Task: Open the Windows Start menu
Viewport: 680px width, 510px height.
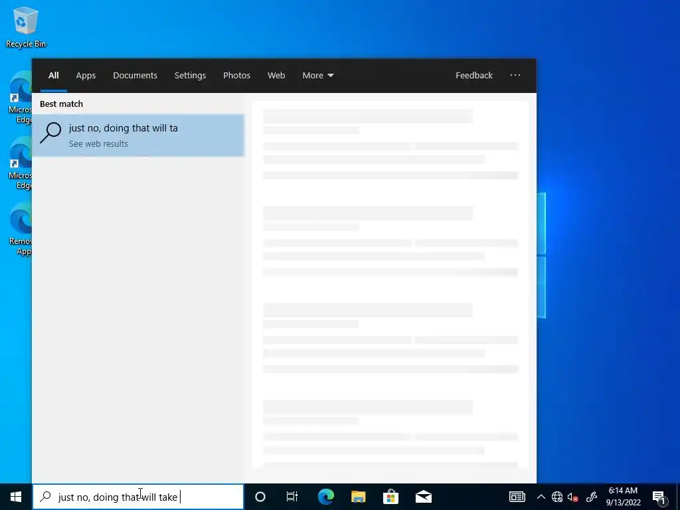Action: click(16, 497)
